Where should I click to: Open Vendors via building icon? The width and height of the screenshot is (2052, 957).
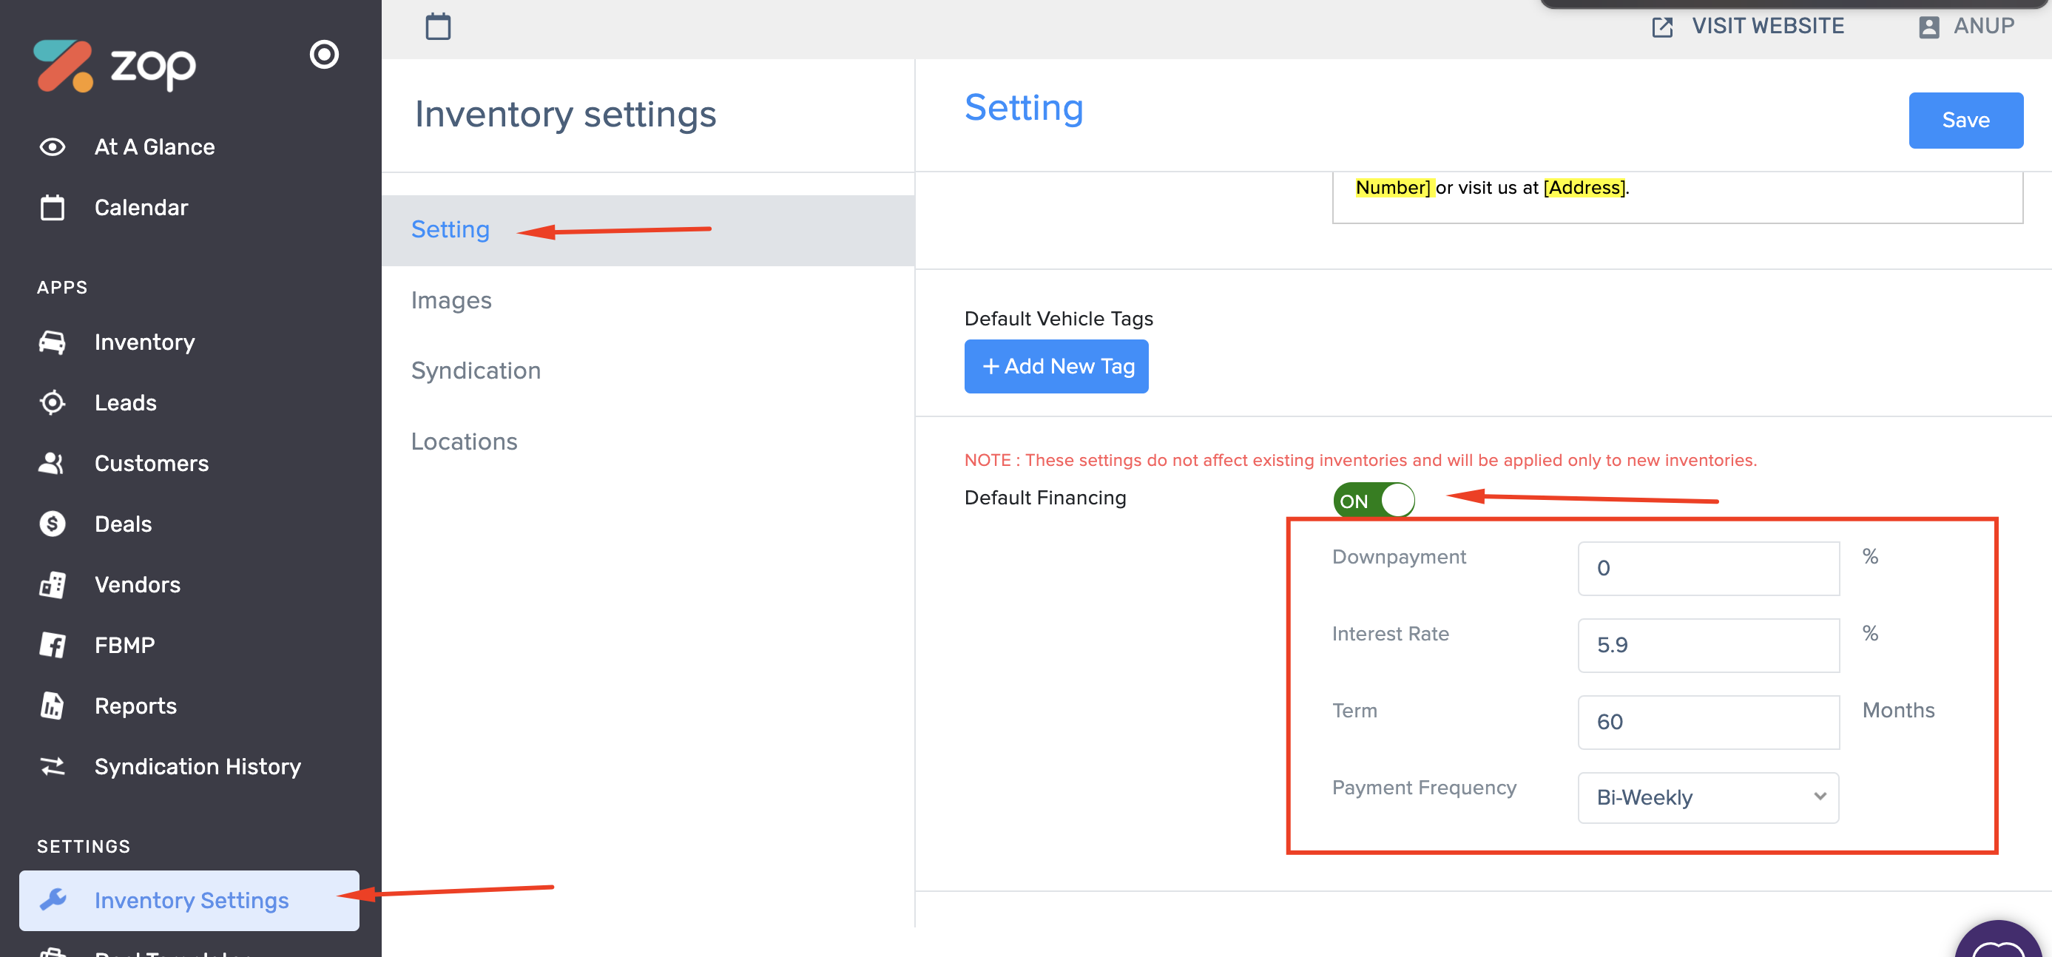pos(53,584)
